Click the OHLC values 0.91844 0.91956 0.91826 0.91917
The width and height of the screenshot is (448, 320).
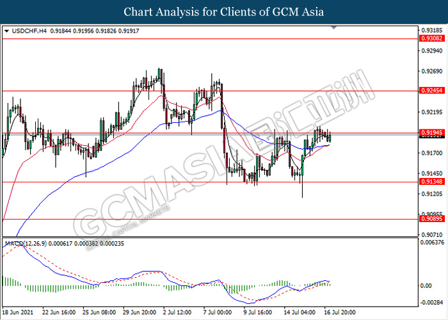point(95,31)
